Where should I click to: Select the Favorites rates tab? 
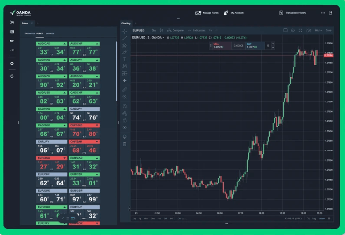(x=30, y=34)
